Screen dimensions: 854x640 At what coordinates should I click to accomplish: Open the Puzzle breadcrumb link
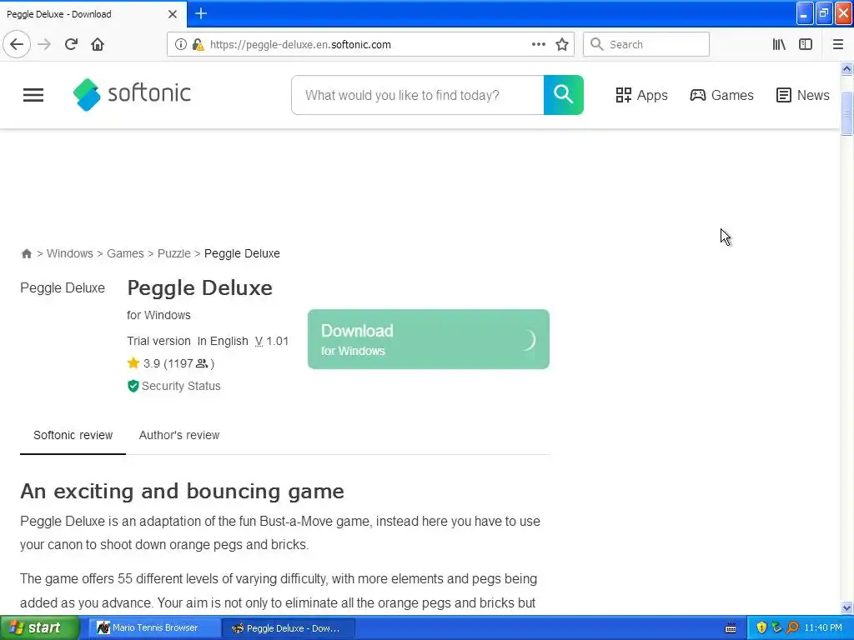[174, 253]
